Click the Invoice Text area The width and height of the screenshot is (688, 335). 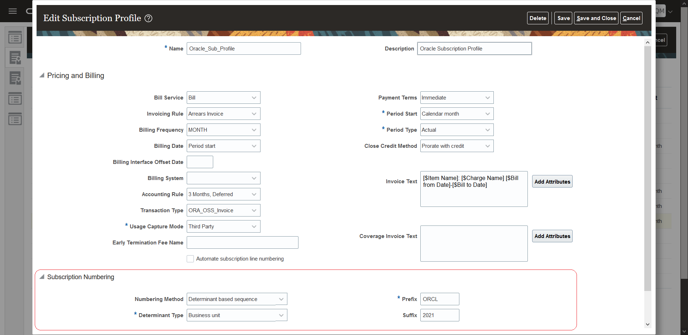(x=474, y=189)
